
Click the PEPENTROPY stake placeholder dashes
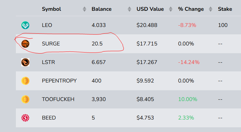[220, 81]
